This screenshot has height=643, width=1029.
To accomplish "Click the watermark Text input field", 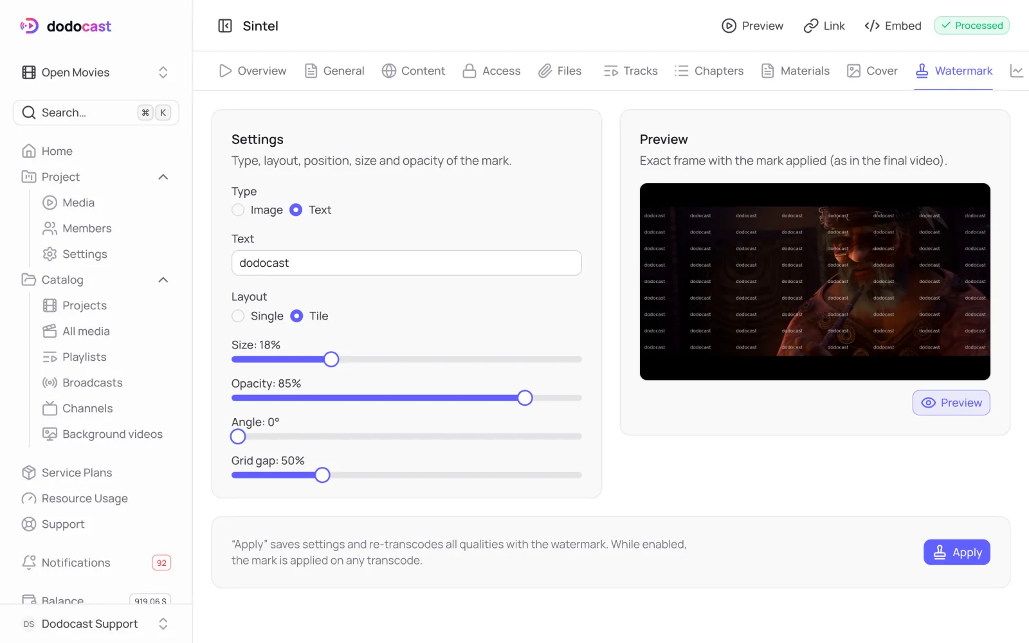I will 406,263.
